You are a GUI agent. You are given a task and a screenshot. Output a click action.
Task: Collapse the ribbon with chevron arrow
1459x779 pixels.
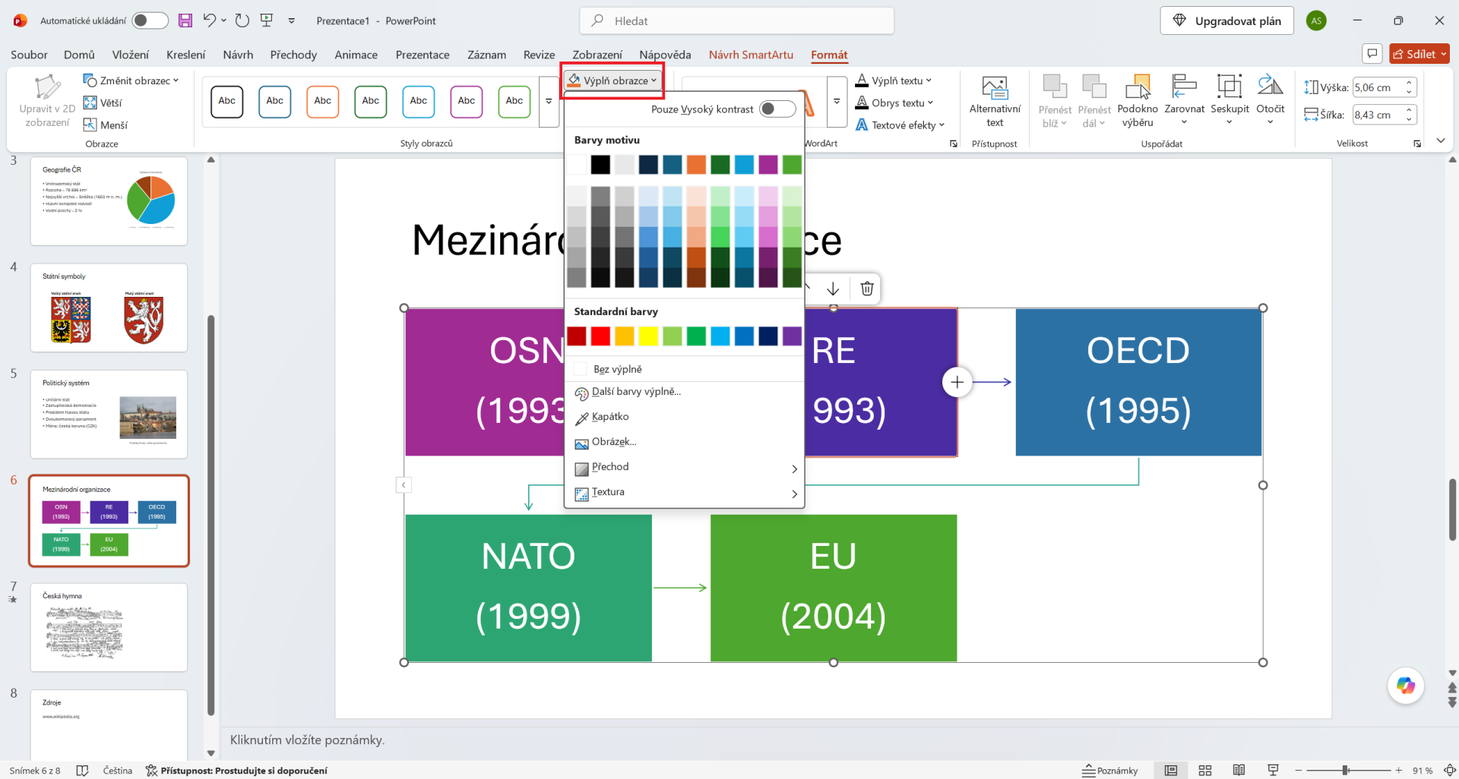coord(1440,141)
